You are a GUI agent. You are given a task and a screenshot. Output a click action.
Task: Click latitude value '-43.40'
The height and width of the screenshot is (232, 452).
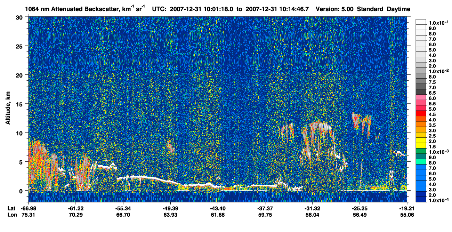tap(217, 208)
